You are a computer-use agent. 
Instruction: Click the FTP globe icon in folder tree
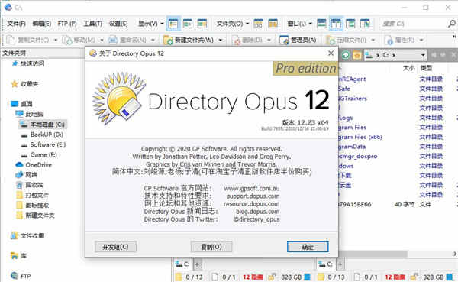[x=15, y=276]
